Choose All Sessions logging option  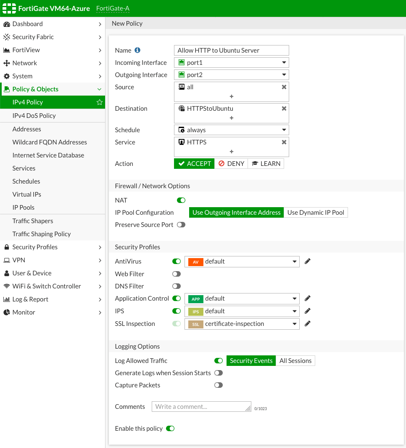(x=295, y=361)
